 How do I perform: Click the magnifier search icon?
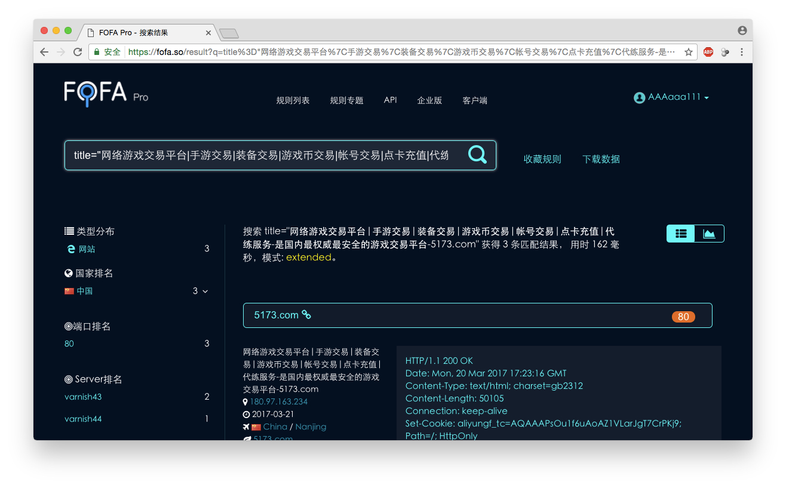[477, 155]
